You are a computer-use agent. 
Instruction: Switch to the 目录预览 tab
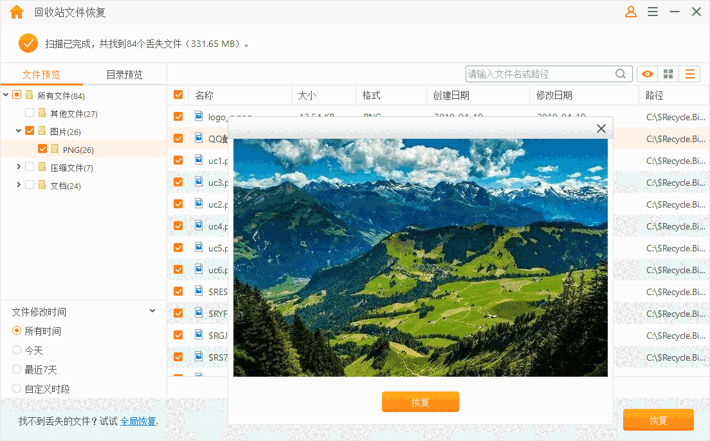pyautogui.click(x=124, y=75)
